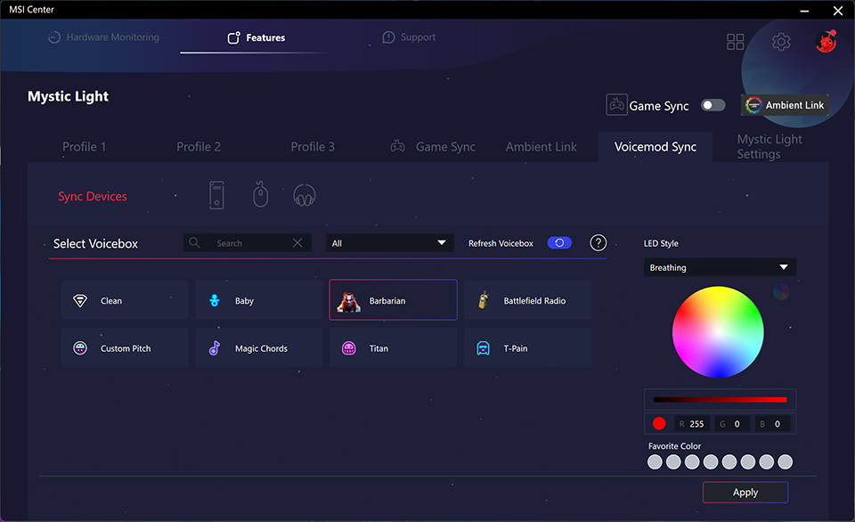
Task: Open the All voicebox filter dropdown
Action: point(389,242)
